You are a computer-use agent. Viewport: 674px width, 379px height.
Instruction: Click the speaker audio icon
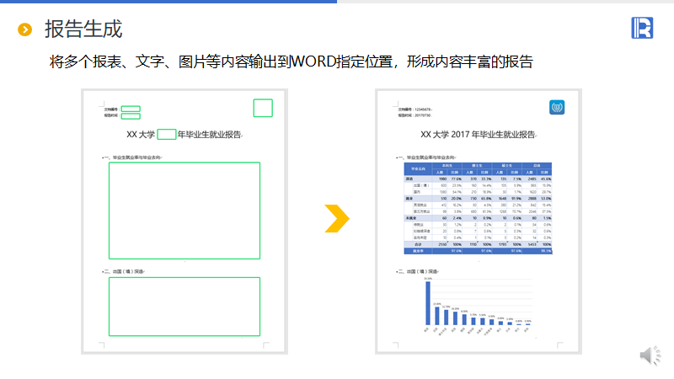(650, 356)
